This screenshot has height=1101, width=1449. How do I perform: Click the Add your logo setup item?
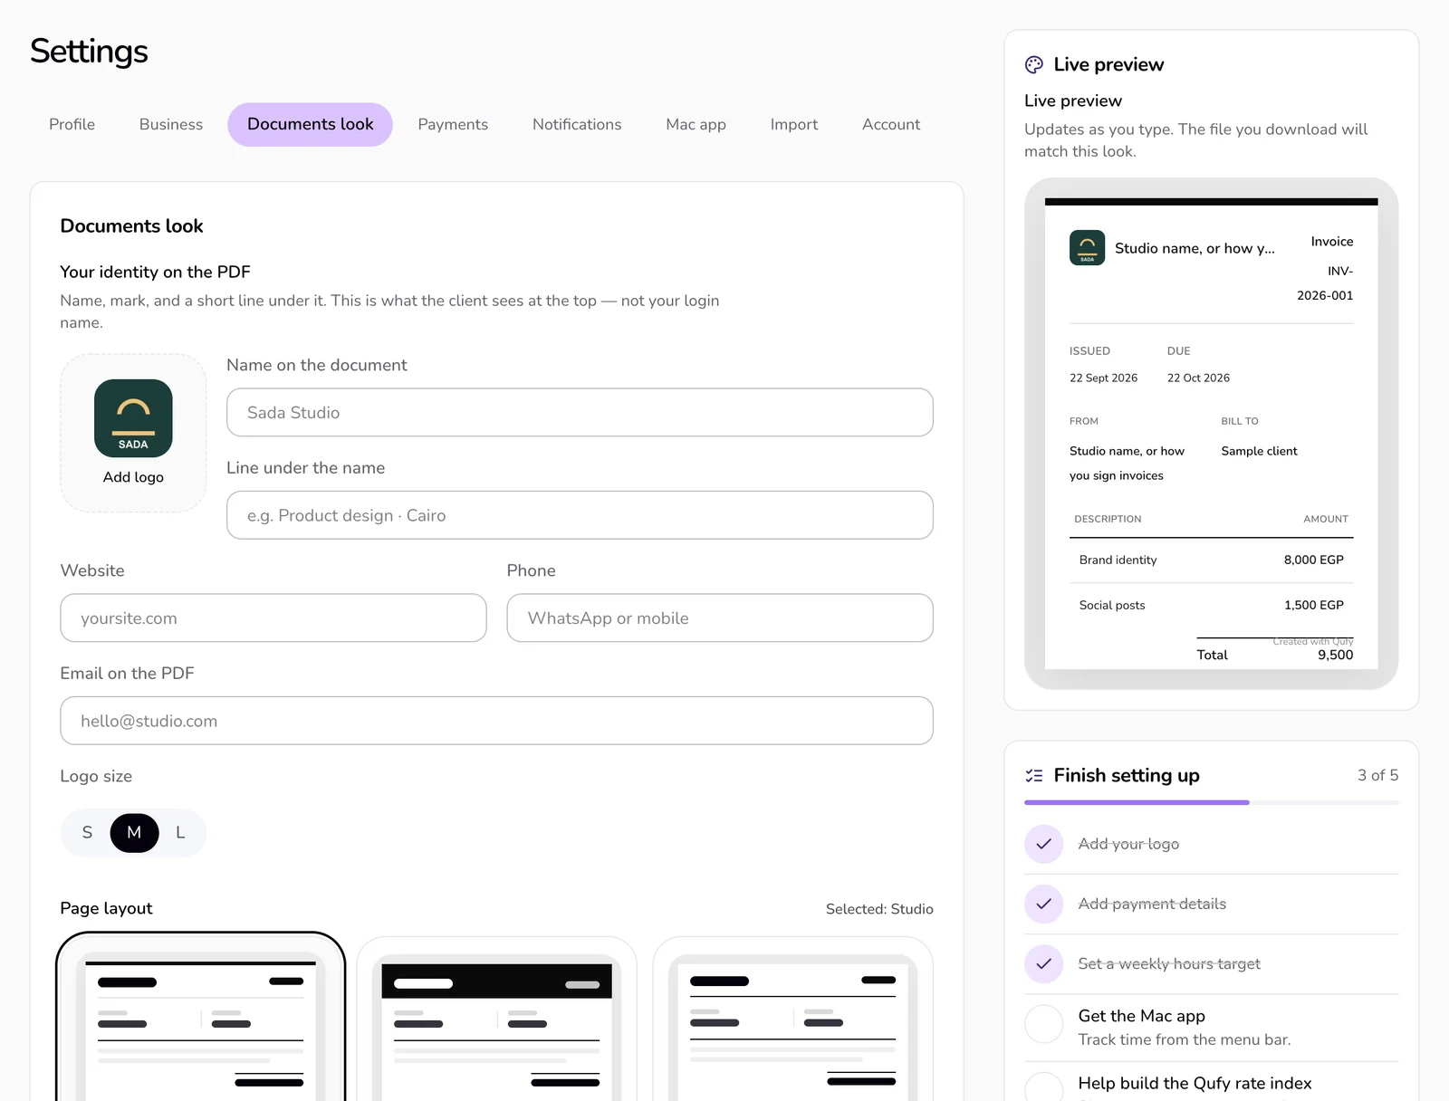[1211, 844]
